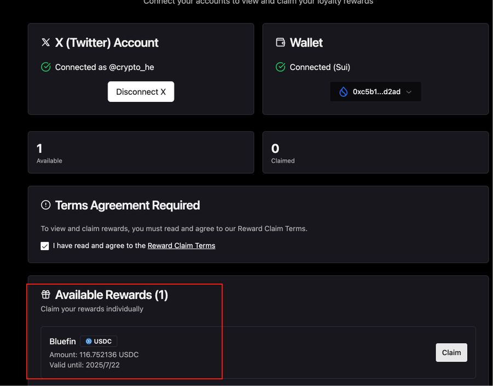Click the USDC token badge
This screenshot has width=493, height=386.
pyautogui.click(x=99, y=341)
